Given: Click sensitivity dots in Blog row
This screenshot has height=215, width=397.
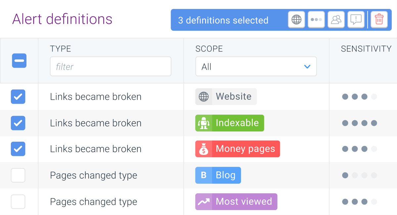Looking at the screenshot, I should pyautogui.click(x=360, y=175).
